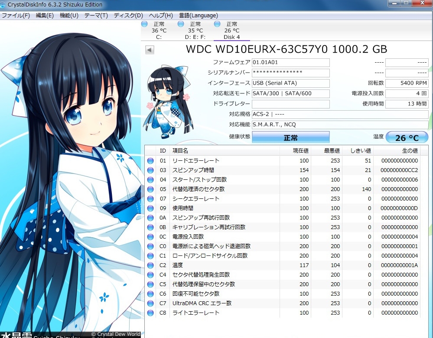Click the 最悪値 column header
The width and height of the screenshot is (433, 338).
coord(327,151)
